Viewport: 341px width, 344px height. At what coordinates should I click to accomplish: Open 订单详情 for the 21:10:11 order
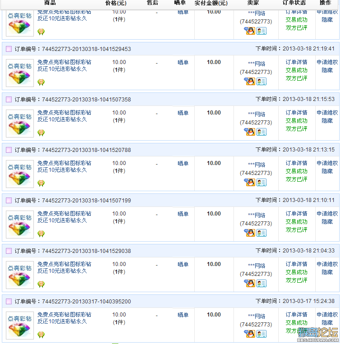[x=296, y=214]
